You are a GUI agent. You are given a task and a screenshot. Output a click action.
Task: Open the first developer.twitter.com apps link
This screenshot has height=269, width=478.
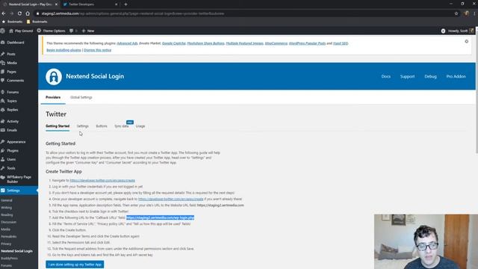(x=102, y=181)
